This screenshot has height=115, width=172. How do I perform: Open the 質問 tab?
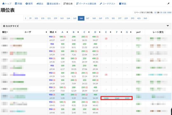(x=29, y=4)
